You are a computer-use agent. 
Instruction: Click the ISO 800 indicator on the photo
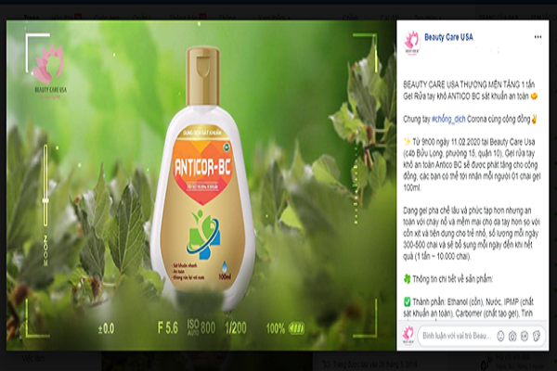click(x=201, y=327)
